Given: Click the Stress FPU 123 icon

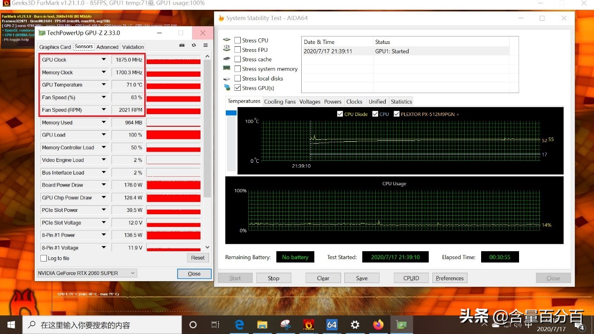Looking at the screenshot, I should (x=227, y=50).
